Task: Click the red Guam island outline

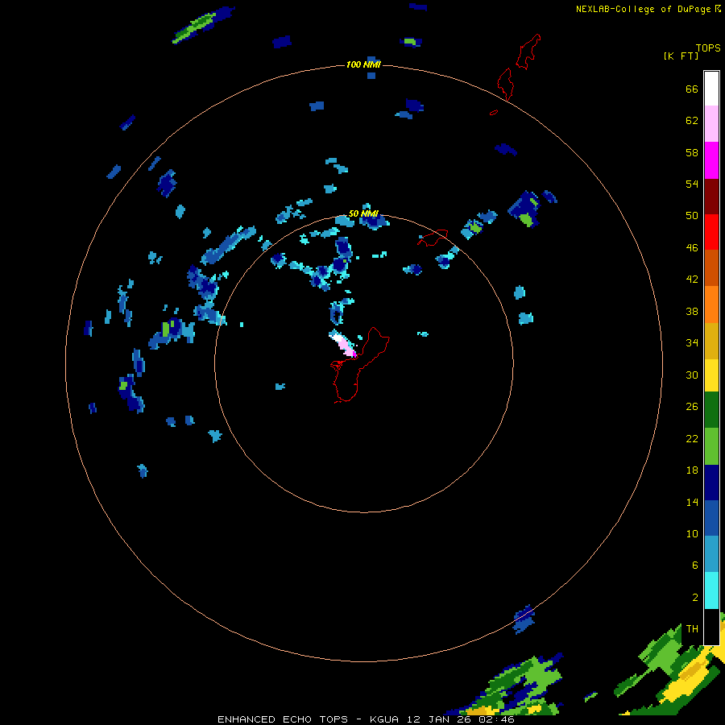Action: click(x=360, y=365)
